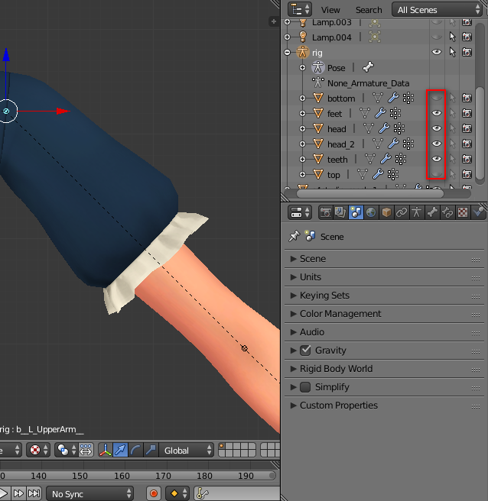The image size is (488, 501).
Task: Toggle selectability cursor for rig
Action: click(x=452, y=52)
